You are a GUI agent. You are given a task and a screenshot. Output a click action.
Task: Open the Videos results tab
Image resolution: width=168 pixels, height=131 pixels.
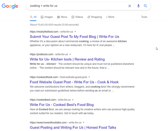point(77,17)
